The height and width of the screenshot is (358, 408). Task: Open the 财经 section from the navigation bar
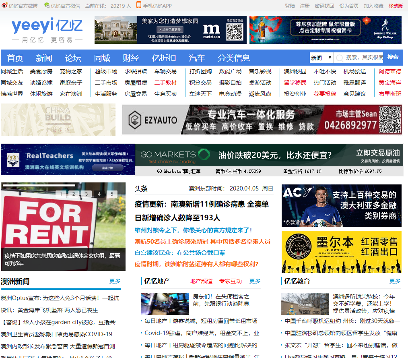pyautogui.click(x=131, y=58)
